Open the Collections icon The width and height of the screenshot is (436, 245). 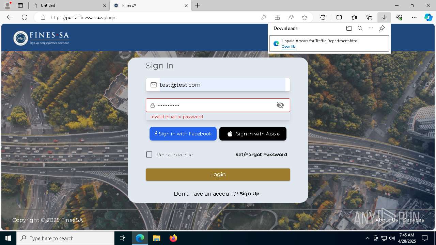click(369, 17)
